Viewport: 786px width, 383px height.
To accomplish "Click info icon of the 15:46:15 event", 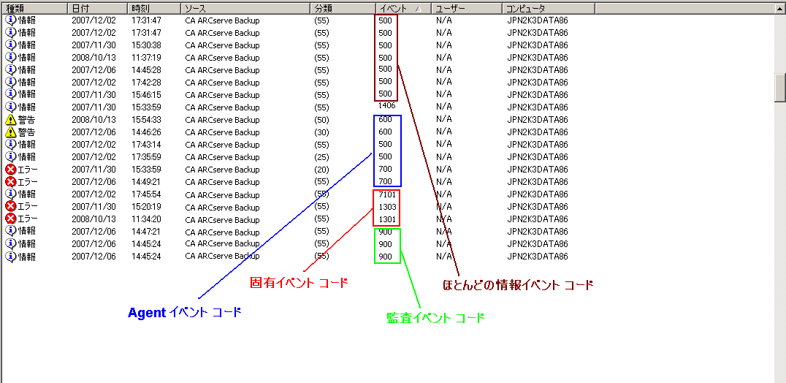I will (x=11, y=94).
